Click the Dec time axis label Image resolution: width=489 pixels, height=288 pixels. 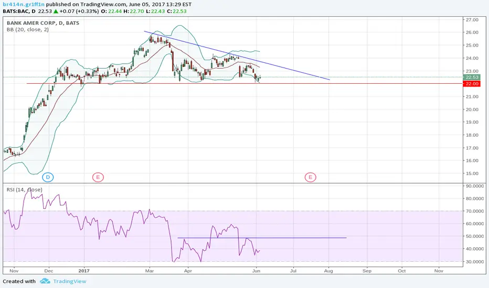[x=48, y=271]
